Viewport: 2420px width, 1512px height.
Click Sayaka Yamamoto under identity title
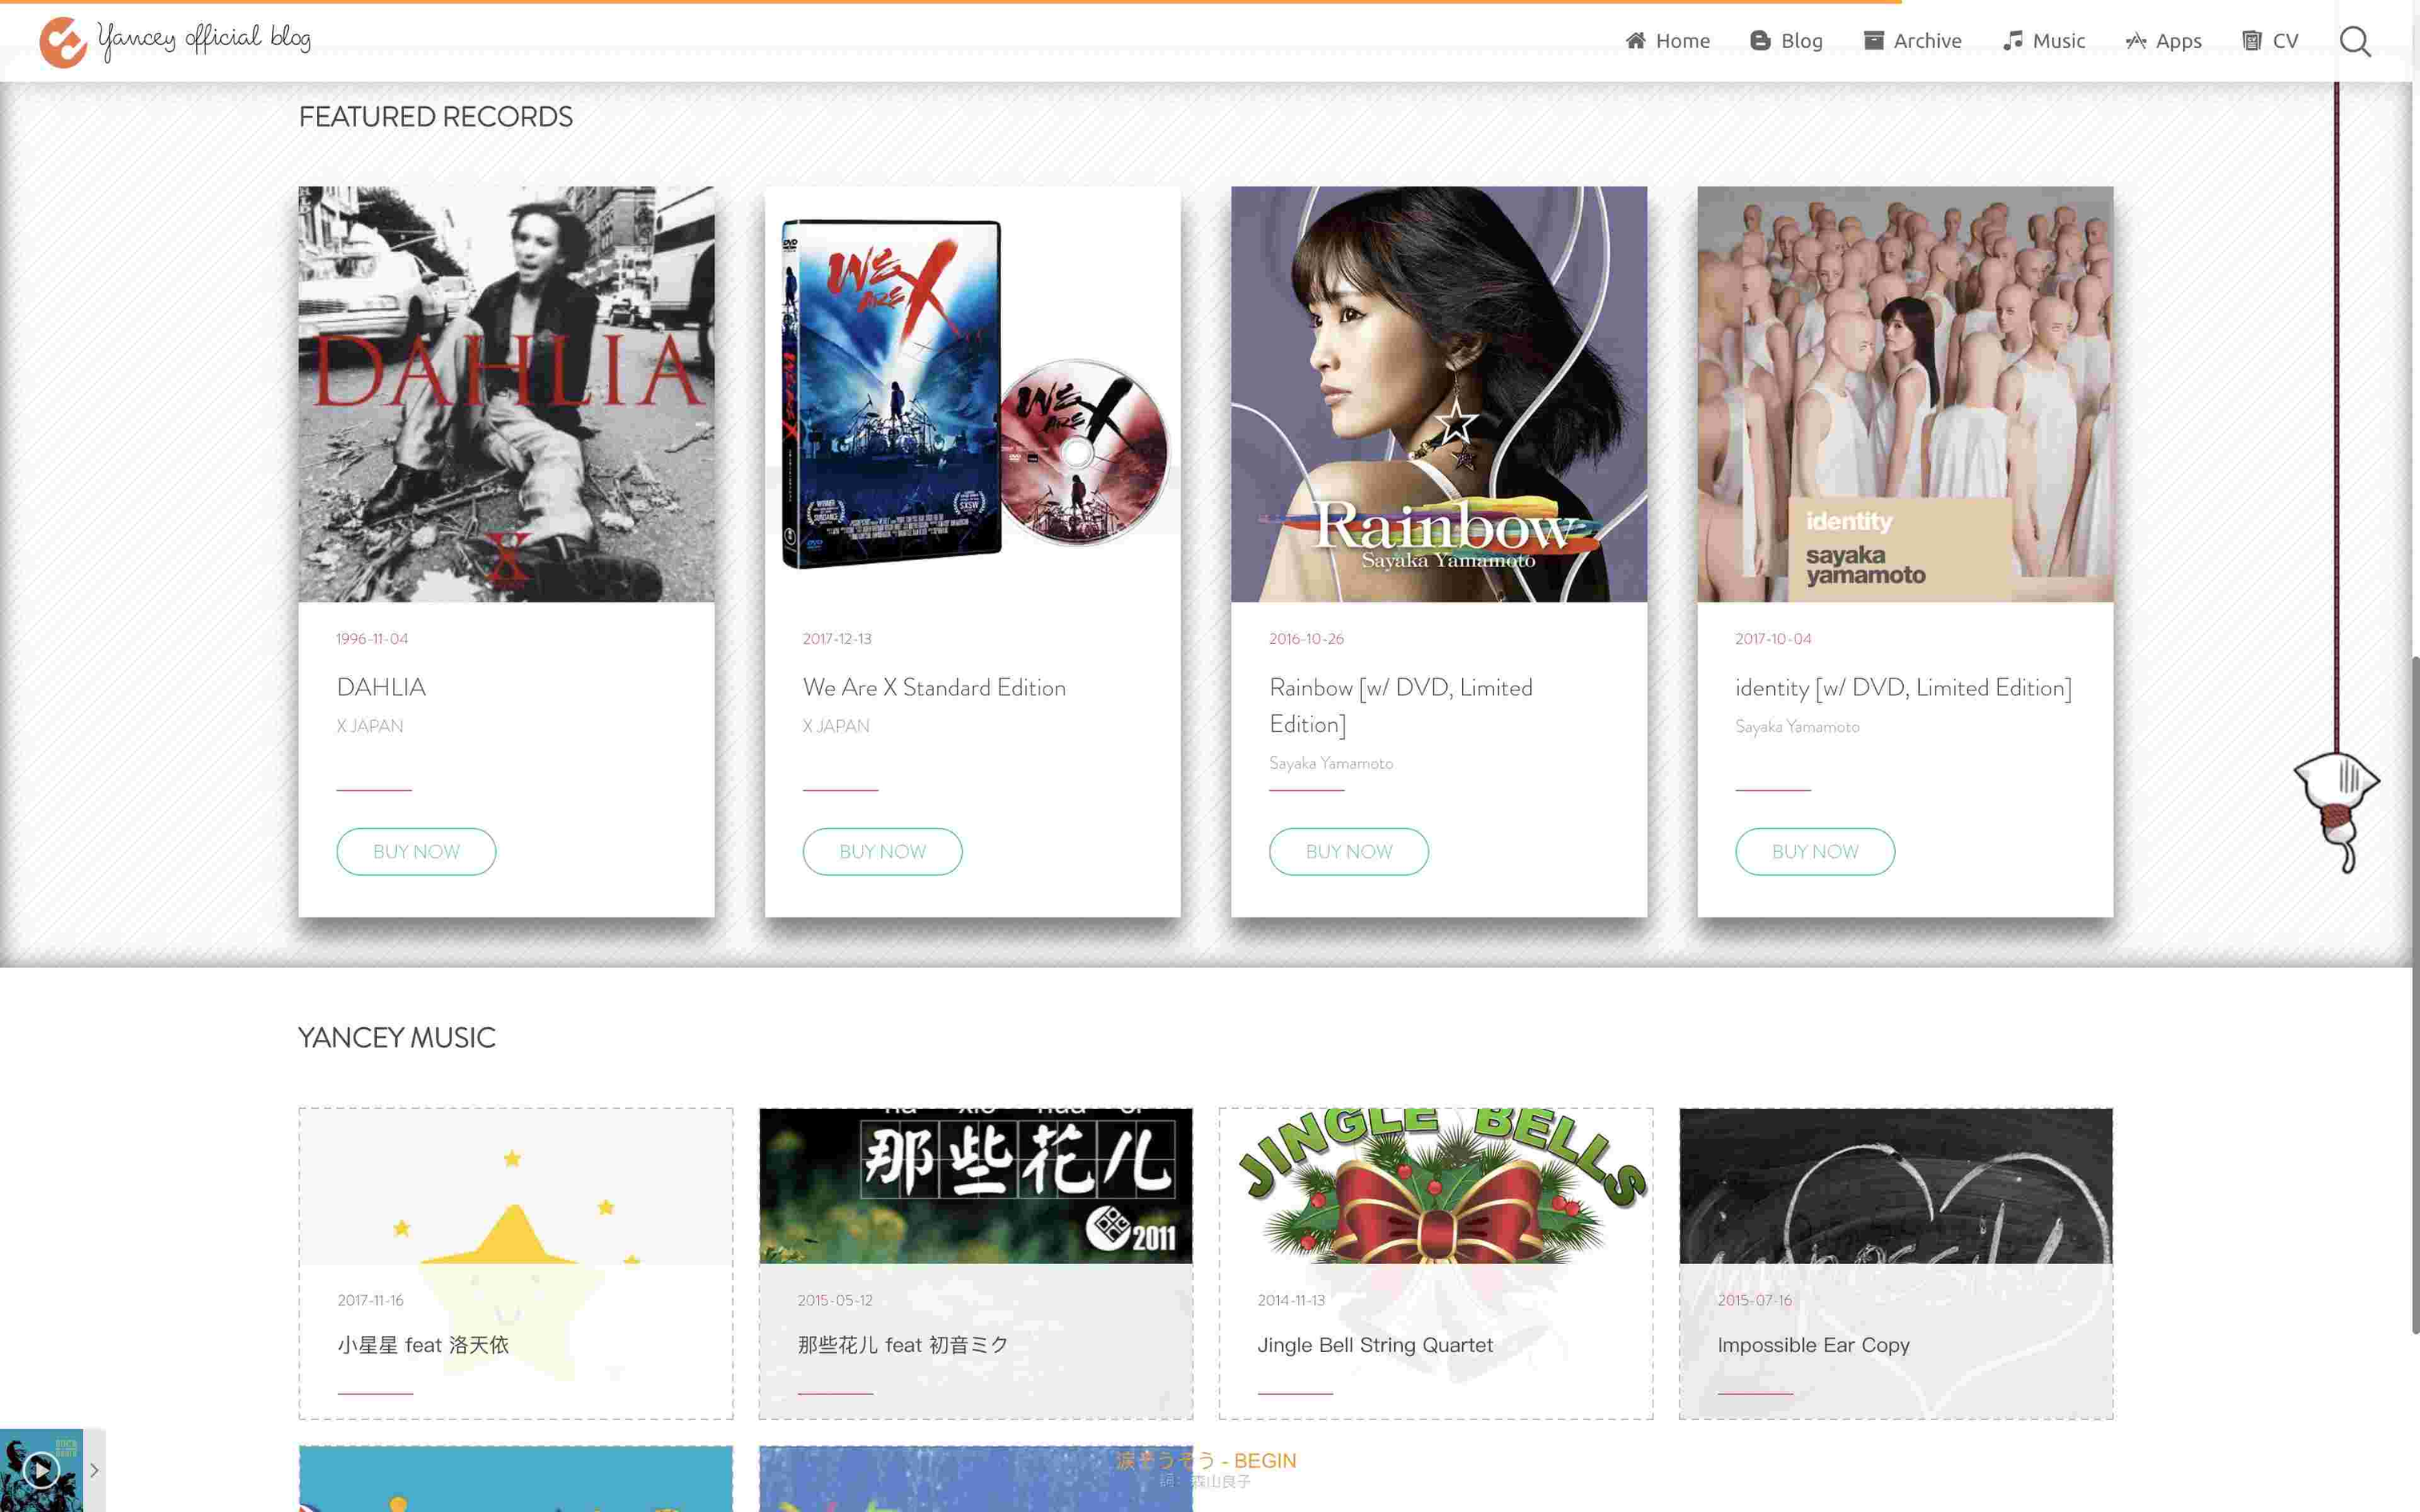[1797, 727]
